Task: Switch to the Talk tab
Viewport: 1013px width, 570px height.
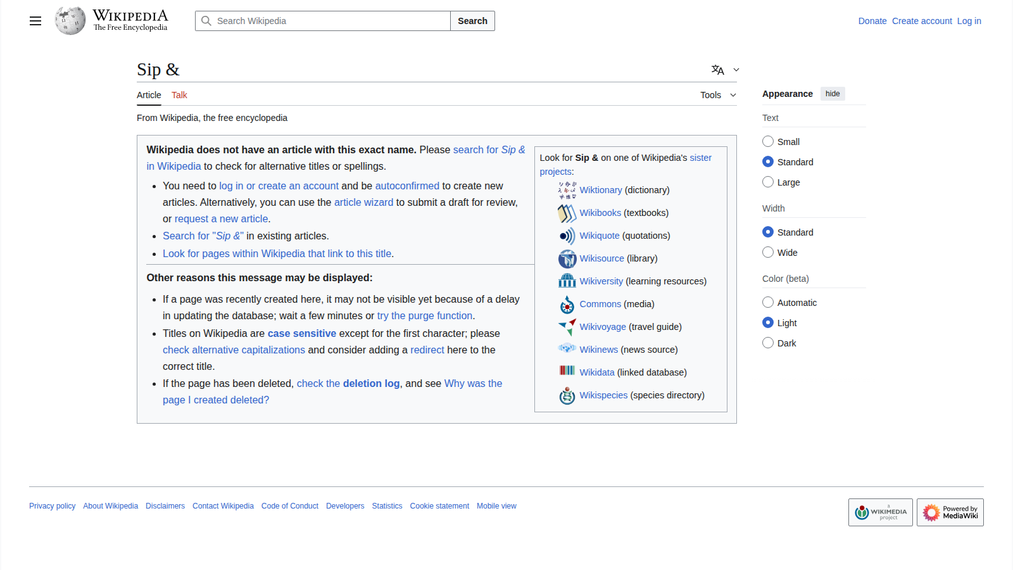Action: (179, 95)
